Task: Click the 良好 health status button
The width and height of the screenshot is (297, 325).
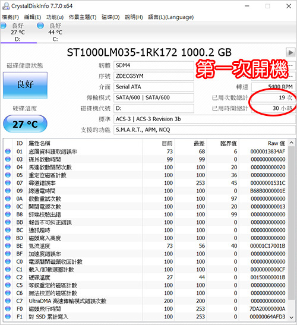Action: (26, 85)
